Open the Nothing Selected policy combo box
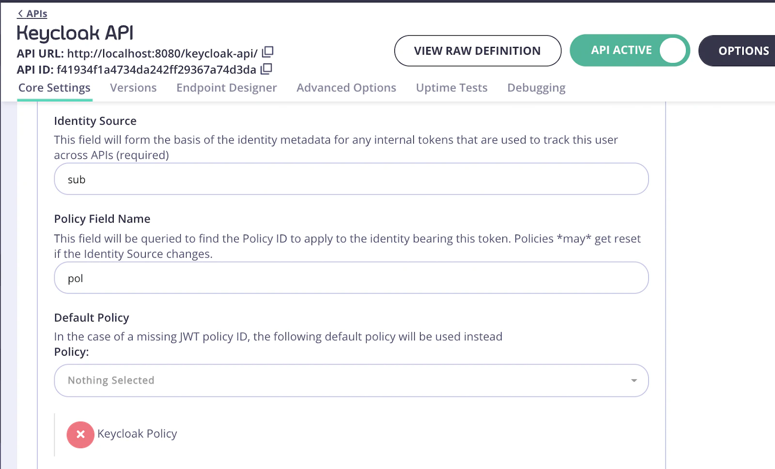Screen dimensions: 775x469 (x=351, y=381)
